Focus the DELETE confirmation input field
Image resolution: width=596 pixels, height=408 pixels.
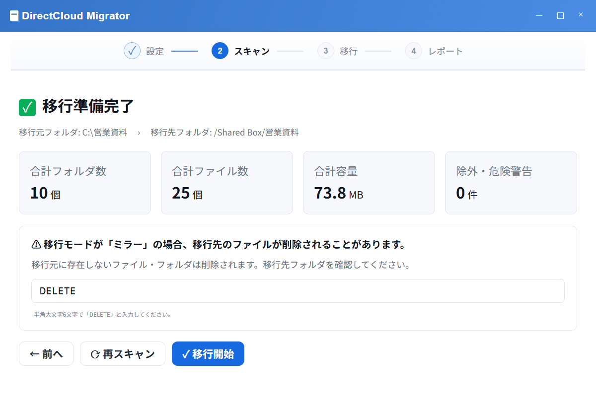click(x=298, y=291)
